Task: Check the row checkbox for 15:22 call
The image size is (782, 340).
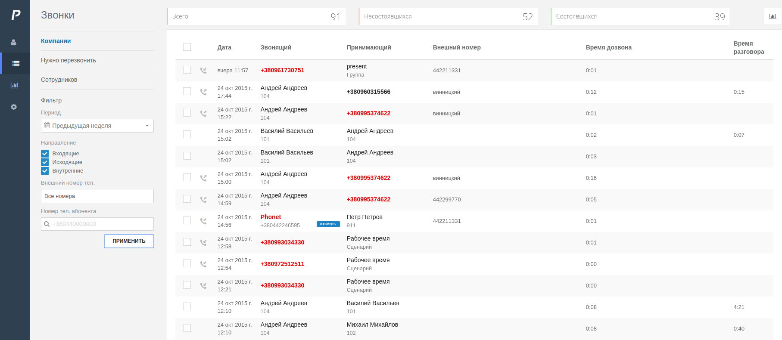Action: [187, 113]
